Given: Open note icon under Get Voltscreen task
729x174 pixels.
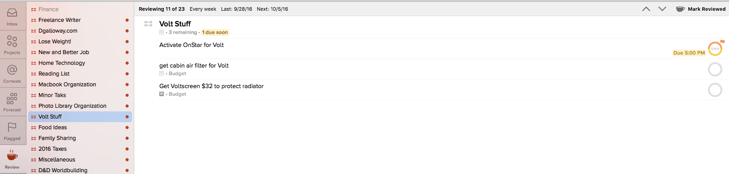Looking at the screenshot, I should [x=162, y=94].
